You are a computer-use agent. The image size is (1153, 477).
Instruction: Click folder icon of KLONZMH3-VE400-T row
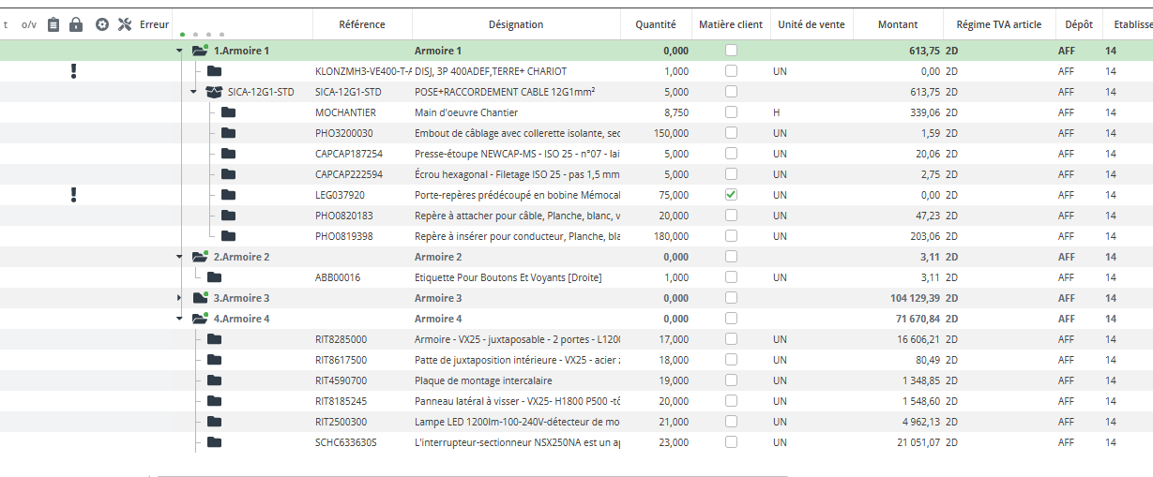coord(215,71)
